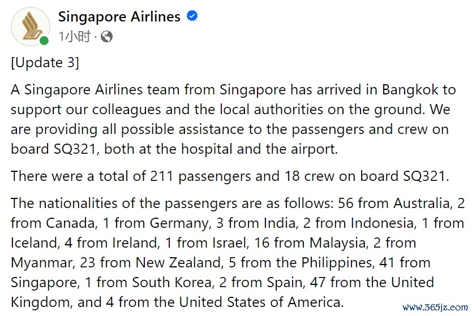
Task: Click the word hospital in the post
Action: (x=207, y=149)
